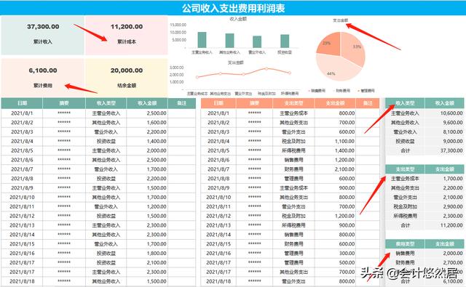Click the 主营业务收入 bar in the 收入金额 chart
The image size is (466, 287).
202,40
